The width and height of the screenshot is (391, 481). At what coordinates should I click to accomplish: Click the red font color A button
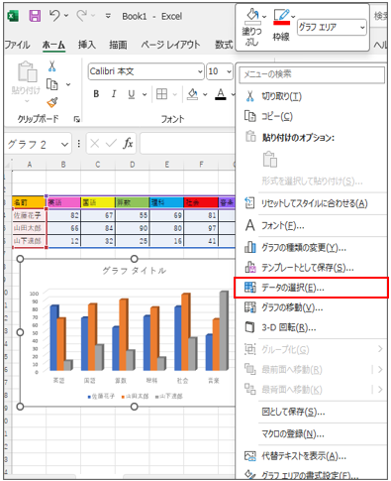[x=221, y=94]
